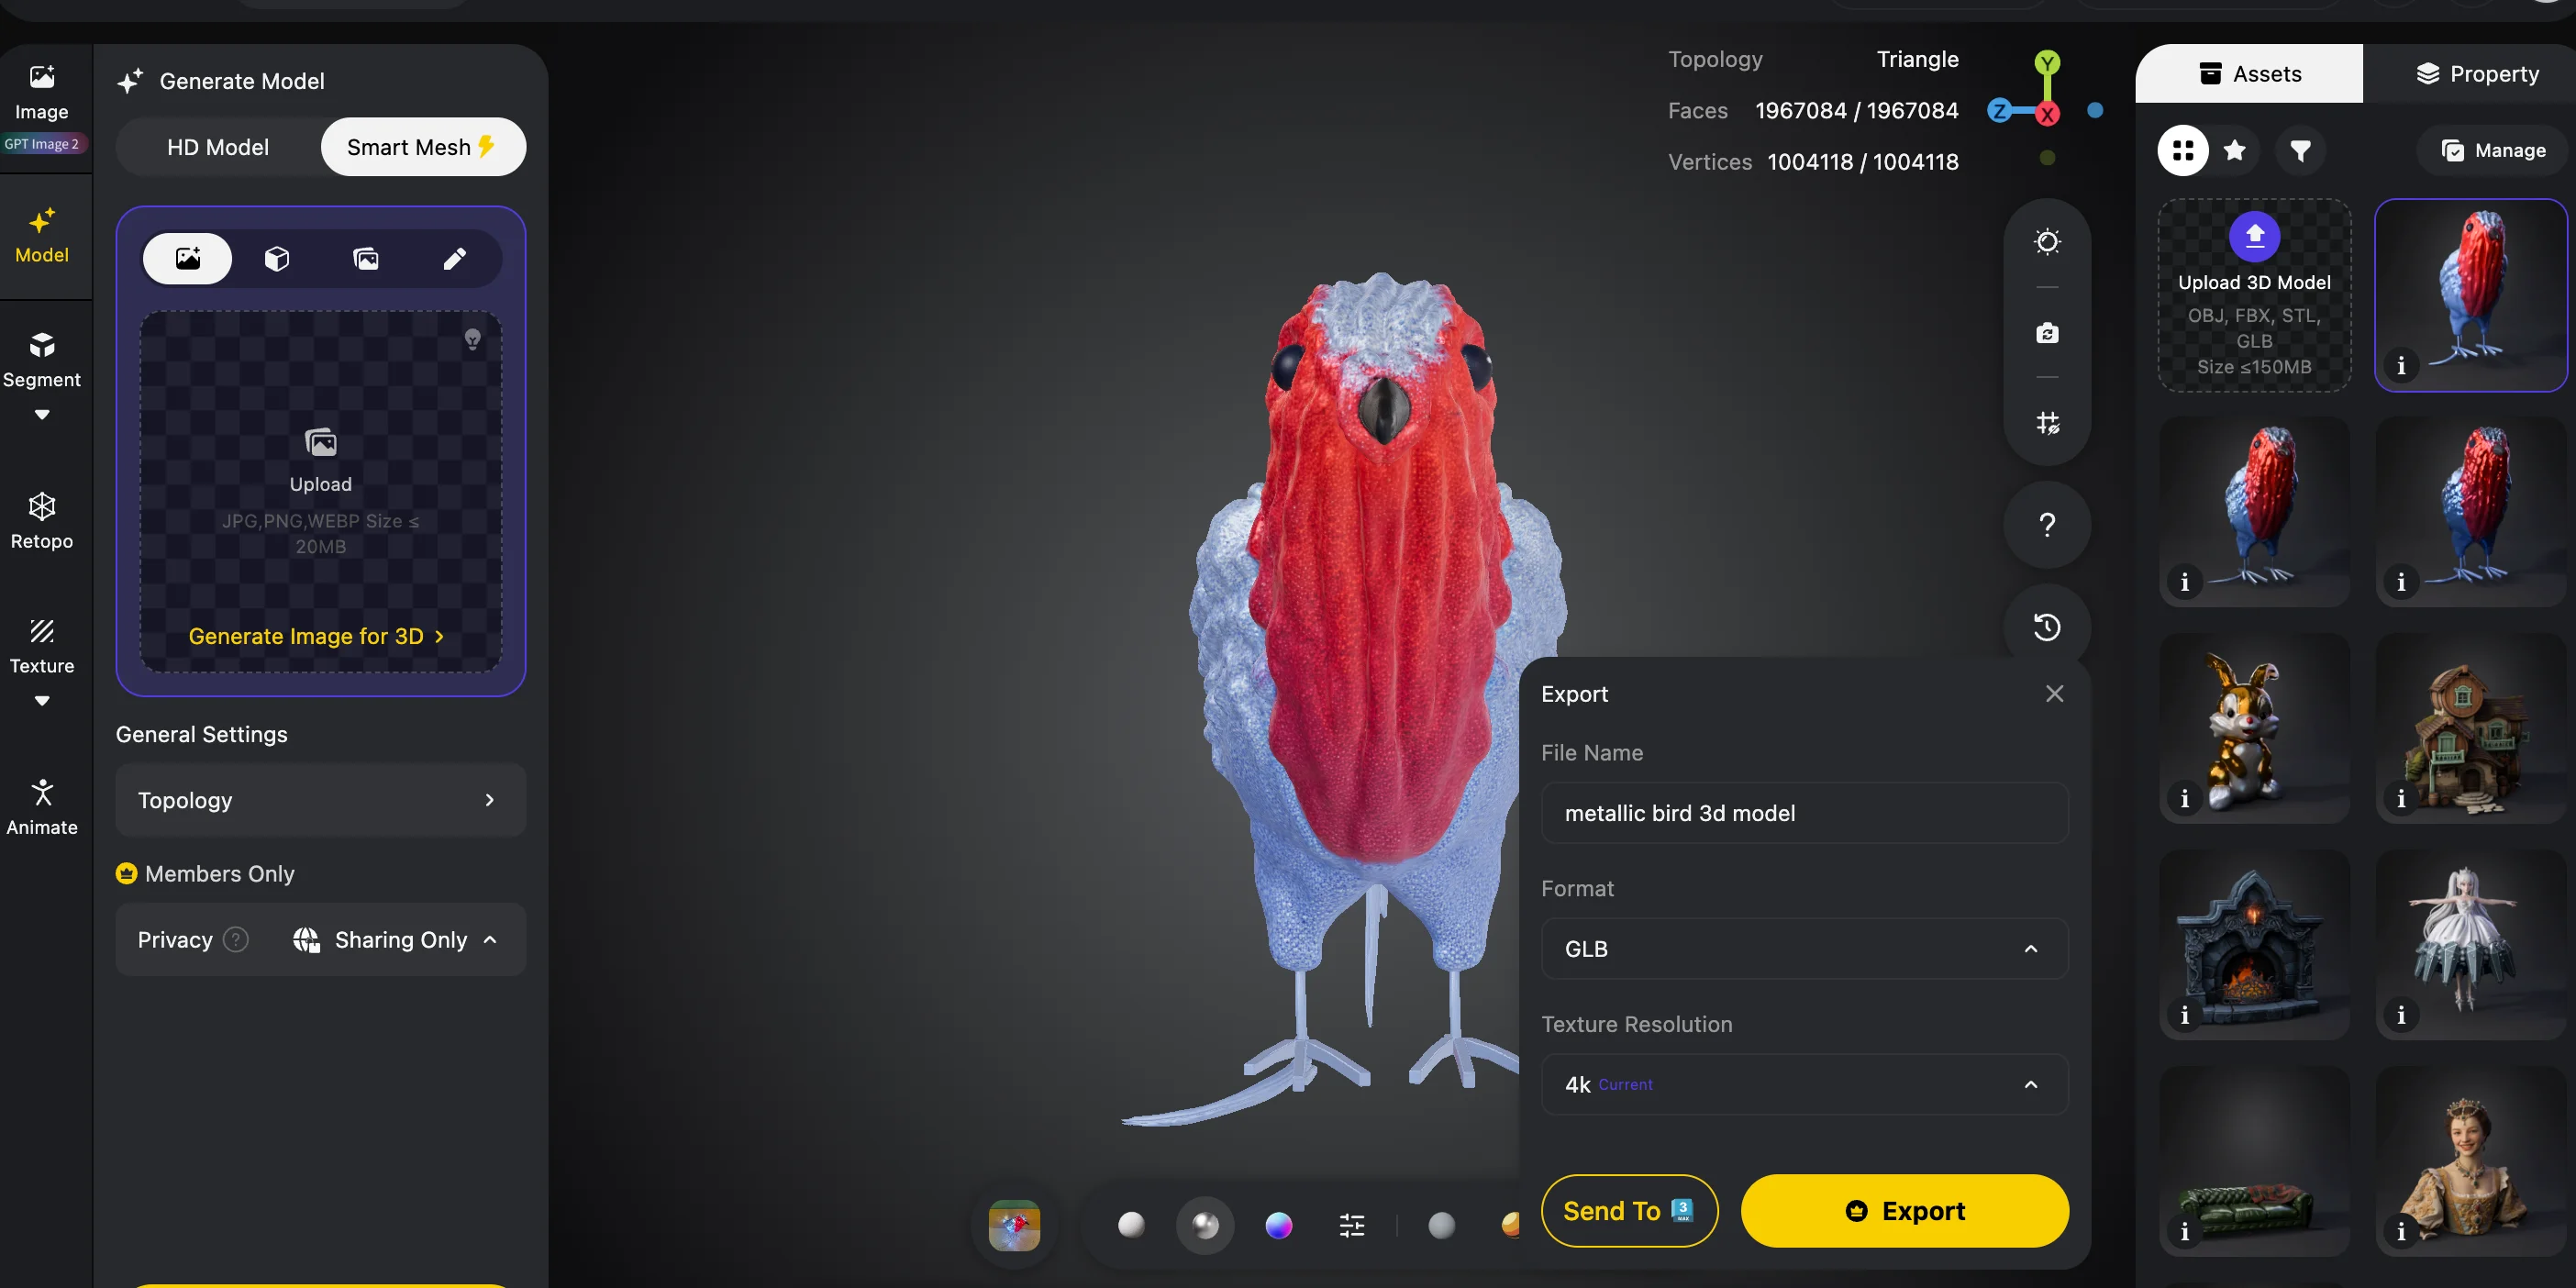Open the Retopo tool
Screen dimensions: 2576x1288
coord(42,520)
